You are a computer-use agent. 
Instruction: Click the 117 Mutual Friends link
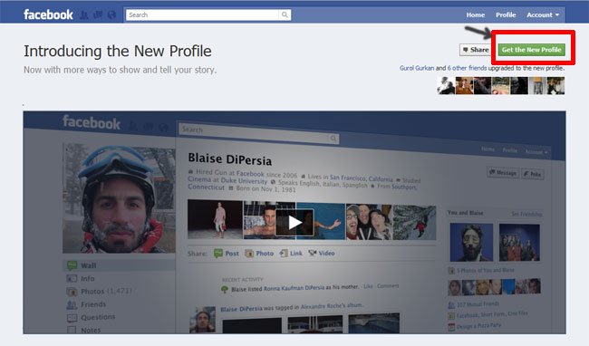click(478, 304)
